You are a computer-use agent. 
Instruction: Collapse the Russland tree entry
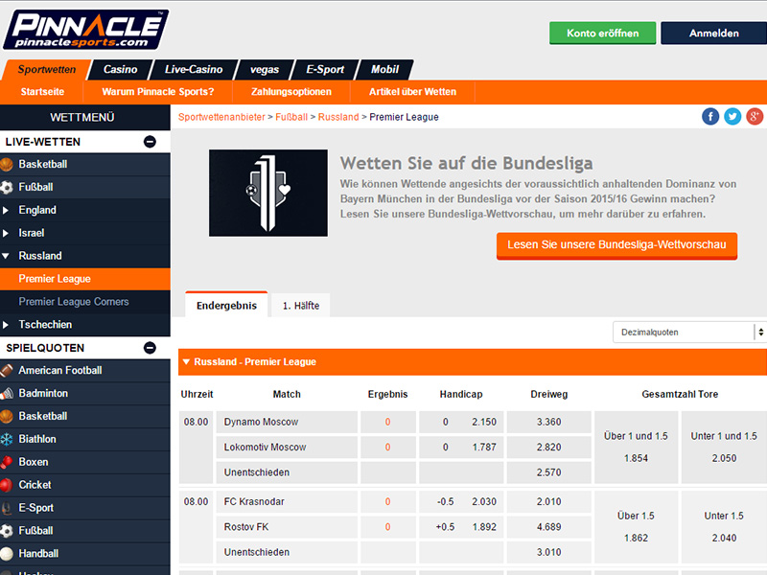coord(6,256)
